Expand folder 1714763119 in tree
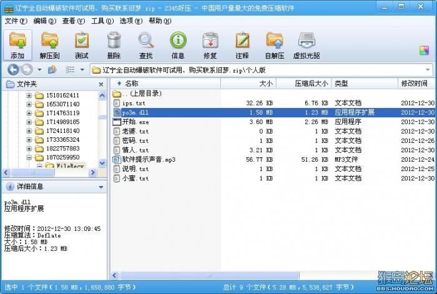The width and height of the screenshot is (437, 294). pos(29,114)
